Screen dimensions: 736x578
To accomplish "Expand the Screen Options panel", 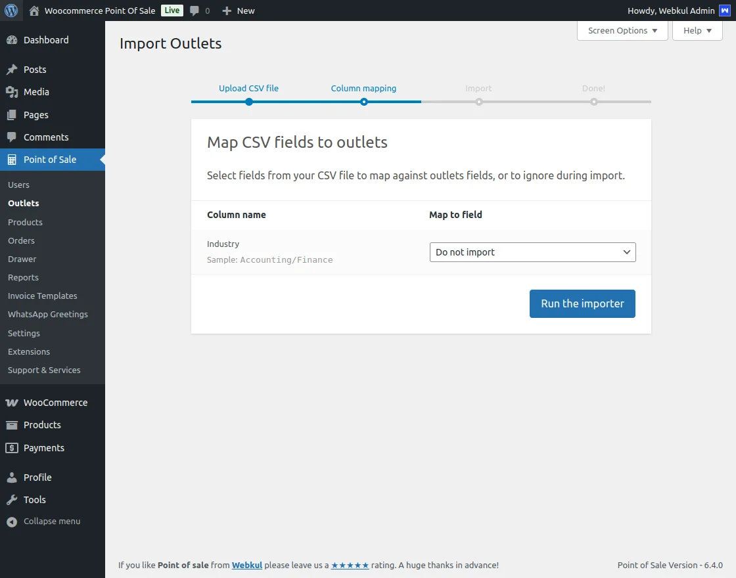I will click(622, 31).
